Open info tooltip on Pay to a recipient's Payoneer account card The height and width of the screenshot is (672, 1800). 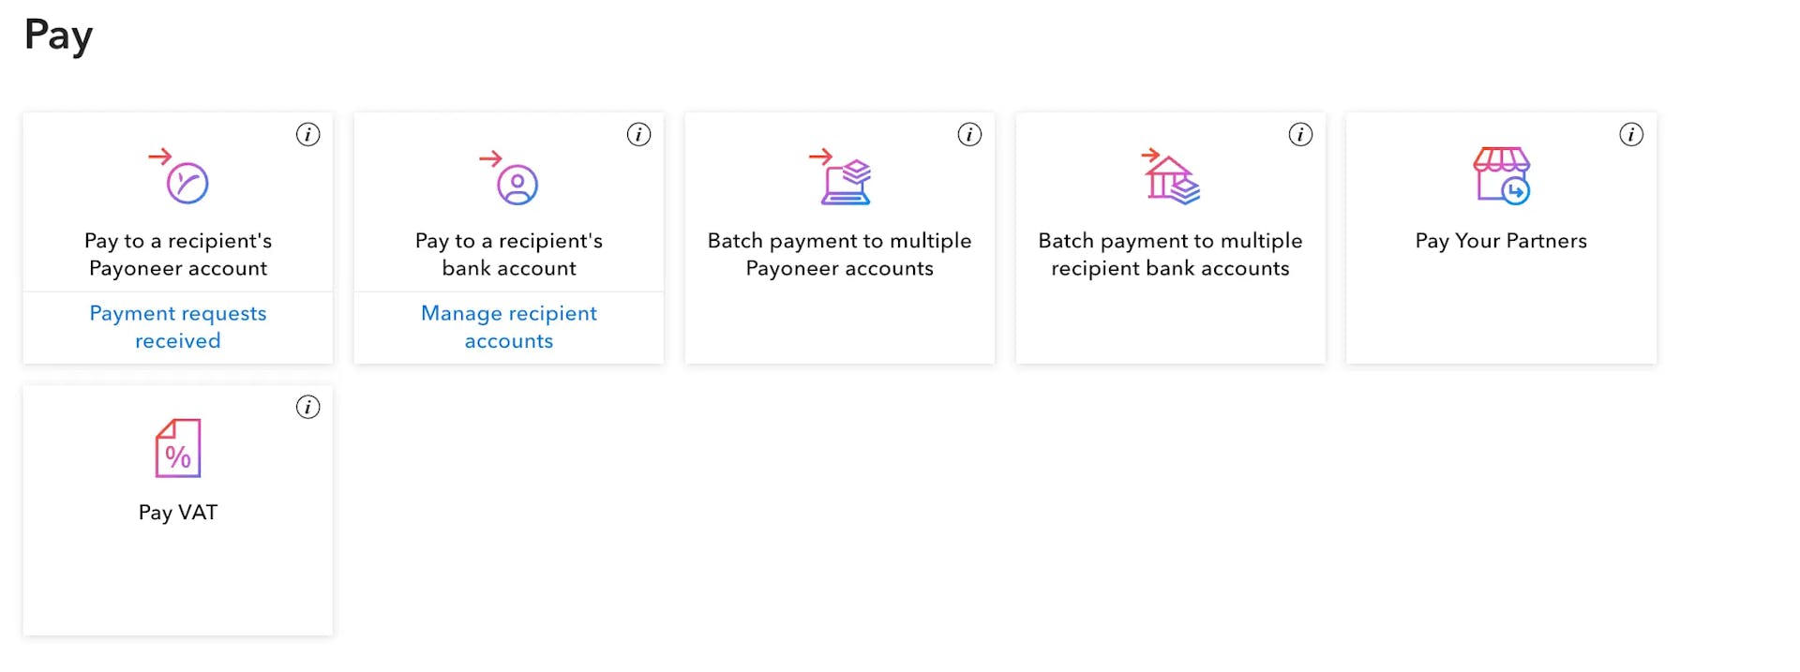coord(307,134)
